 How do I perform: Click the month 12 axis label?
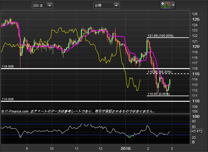pyautogui.click(x=100, y=149)
